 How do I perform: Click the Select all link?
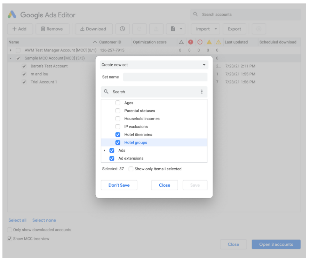tap(17, 220)
